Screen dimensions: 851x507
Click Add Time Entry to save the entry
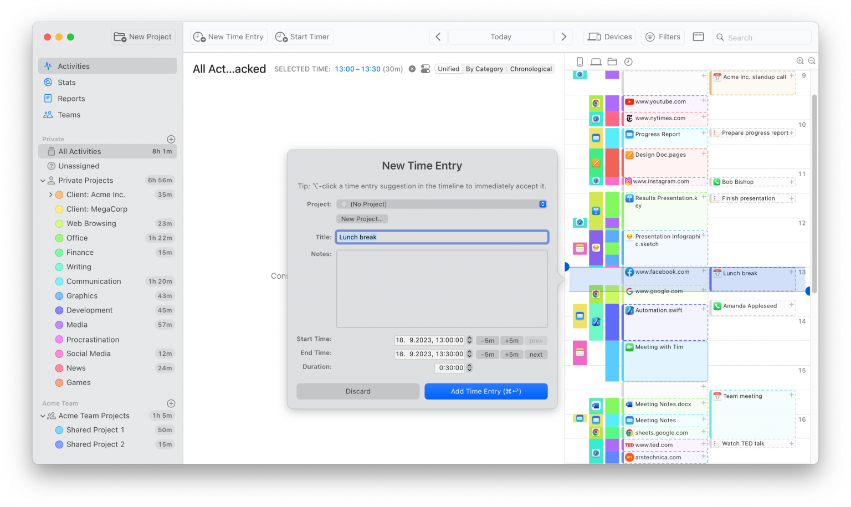click(485, 391)
